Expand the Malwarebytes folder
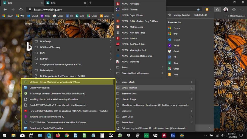The image size is (247, 139). tap(73, 70)
